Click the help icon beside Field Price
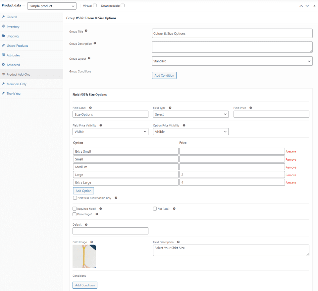This screenshot has width=318, height=291. (x=251, y=108)
